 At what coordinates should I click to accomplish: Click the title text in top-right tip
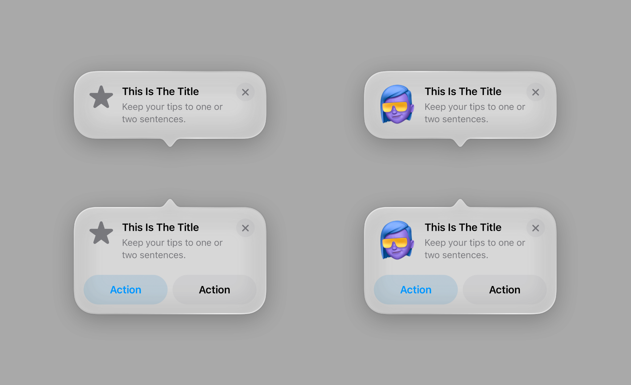[x=463, y=91]
